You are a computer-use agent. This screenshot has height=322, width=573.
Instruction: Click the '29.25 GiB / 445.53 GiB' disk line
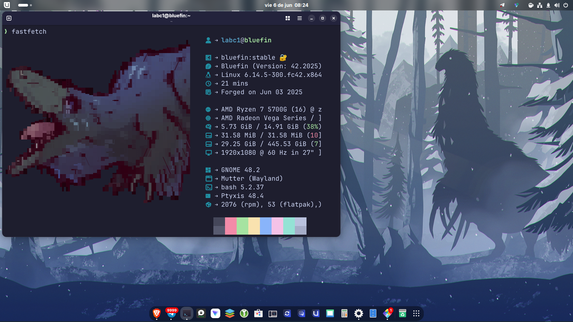click(271, 144)
